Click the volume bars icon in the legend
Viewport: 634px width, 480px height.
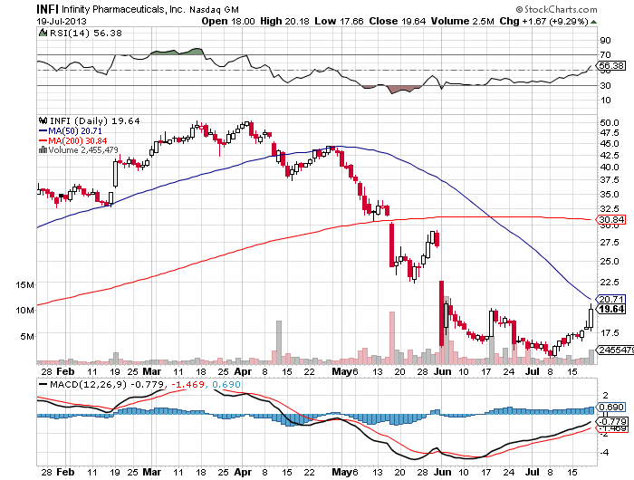tap(43, 150)
